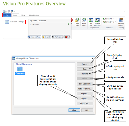This screenshot has width=129, height=126.
Task: Click the Edit Classroom button
Action: pyautogui.click(x=85, y=84)
